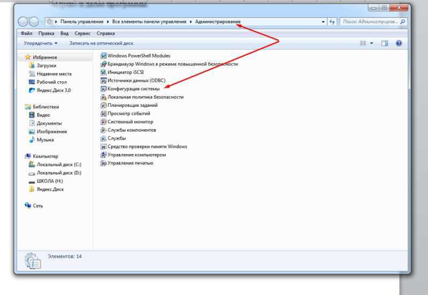Open the Правка menu
428x295 pixels.
tap(46, 33)
